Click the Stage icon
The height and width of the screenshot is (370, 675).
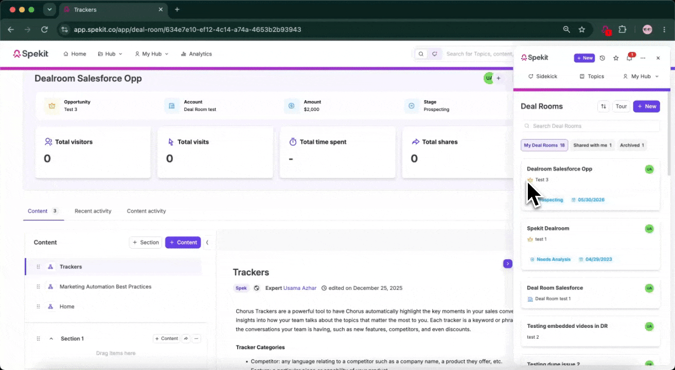(412, 106)
